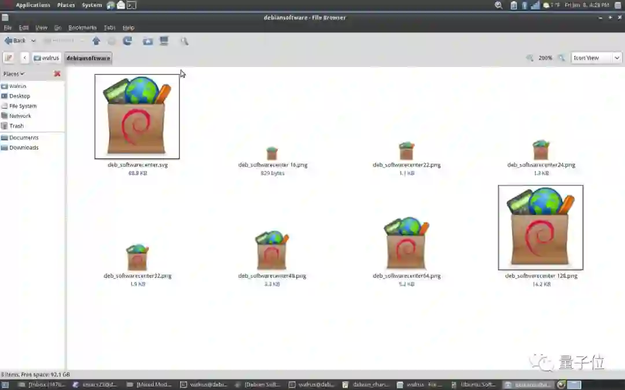This screenshot has height=390, width=625.
Task: Open the Edit menu
Action: [x=24, y=28]
